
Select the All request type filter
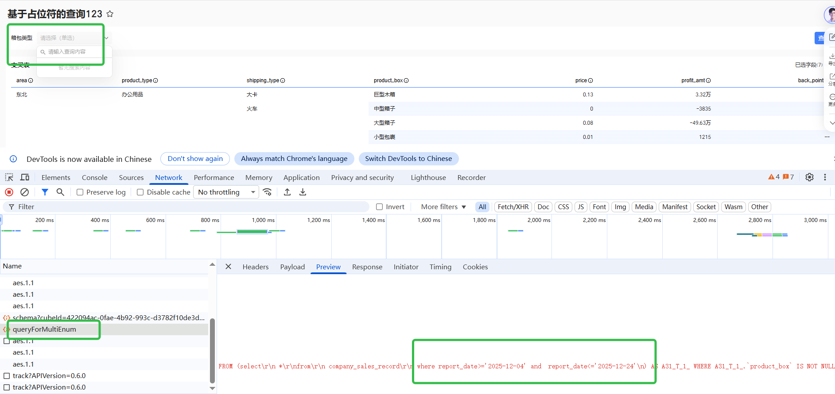click(x=482, y=207)
